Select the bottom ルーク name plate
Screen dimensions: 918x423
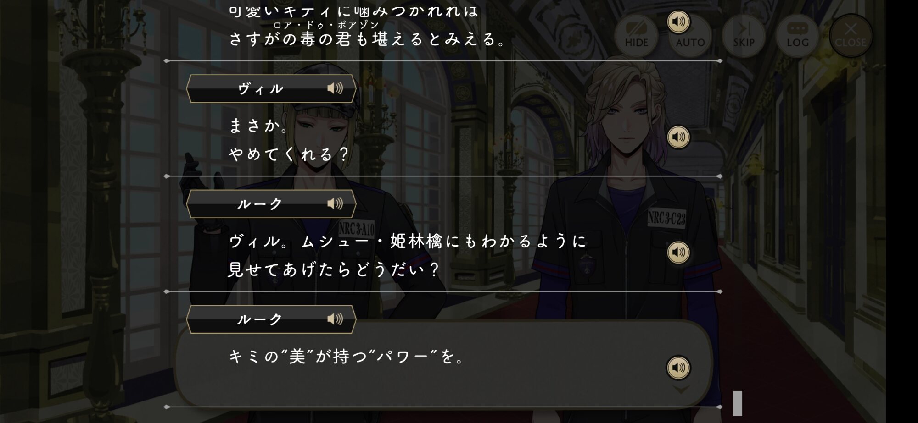pyautogui.click(x=271, y=319)
